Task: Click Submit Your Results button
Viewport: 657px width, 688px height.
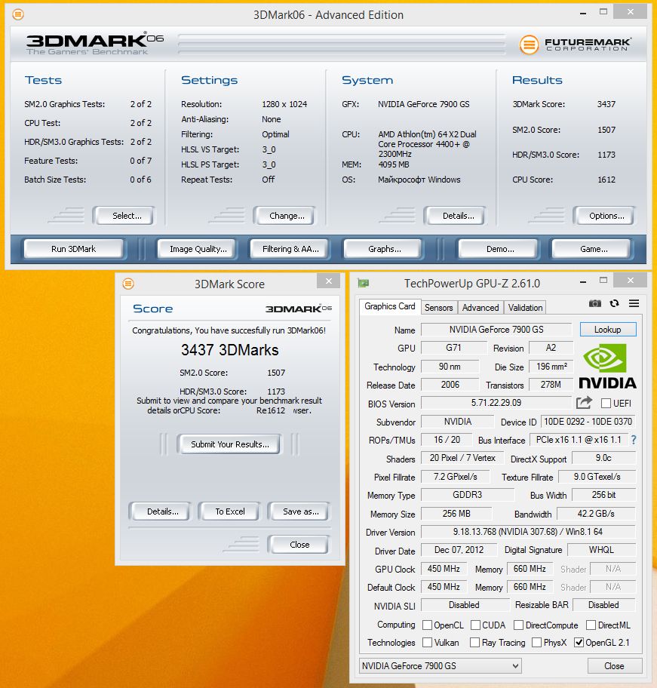Action: point(230,444)
